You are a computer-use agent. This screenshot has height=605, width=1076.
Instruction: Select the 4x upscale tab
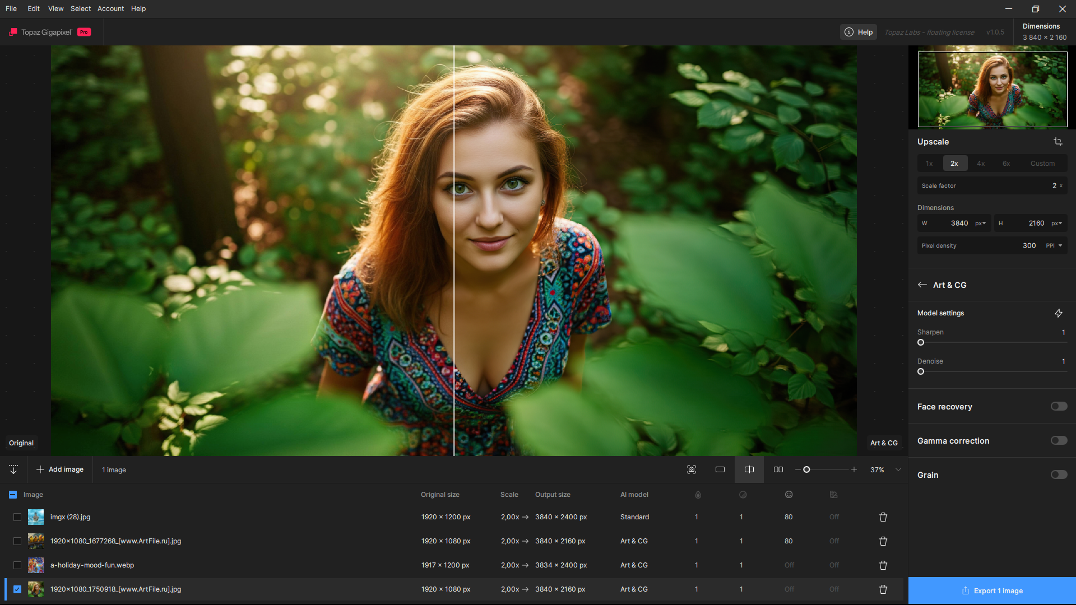tap(981, 164)
